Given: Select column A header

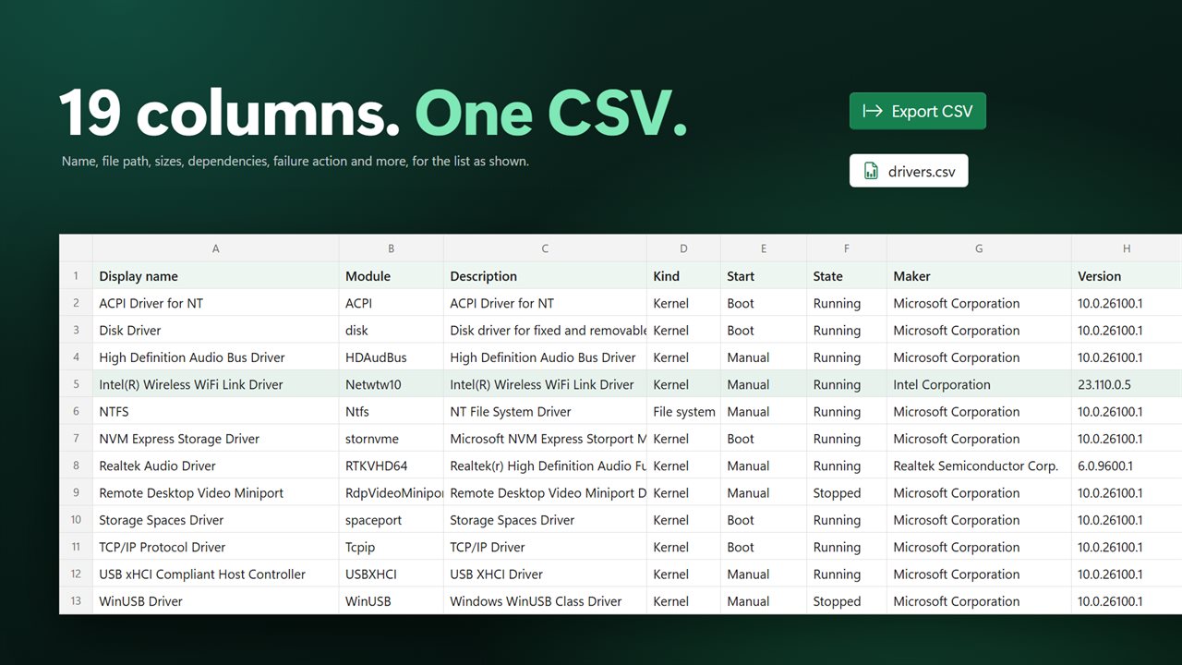Looking at the screenshot, I should [216, 248].
